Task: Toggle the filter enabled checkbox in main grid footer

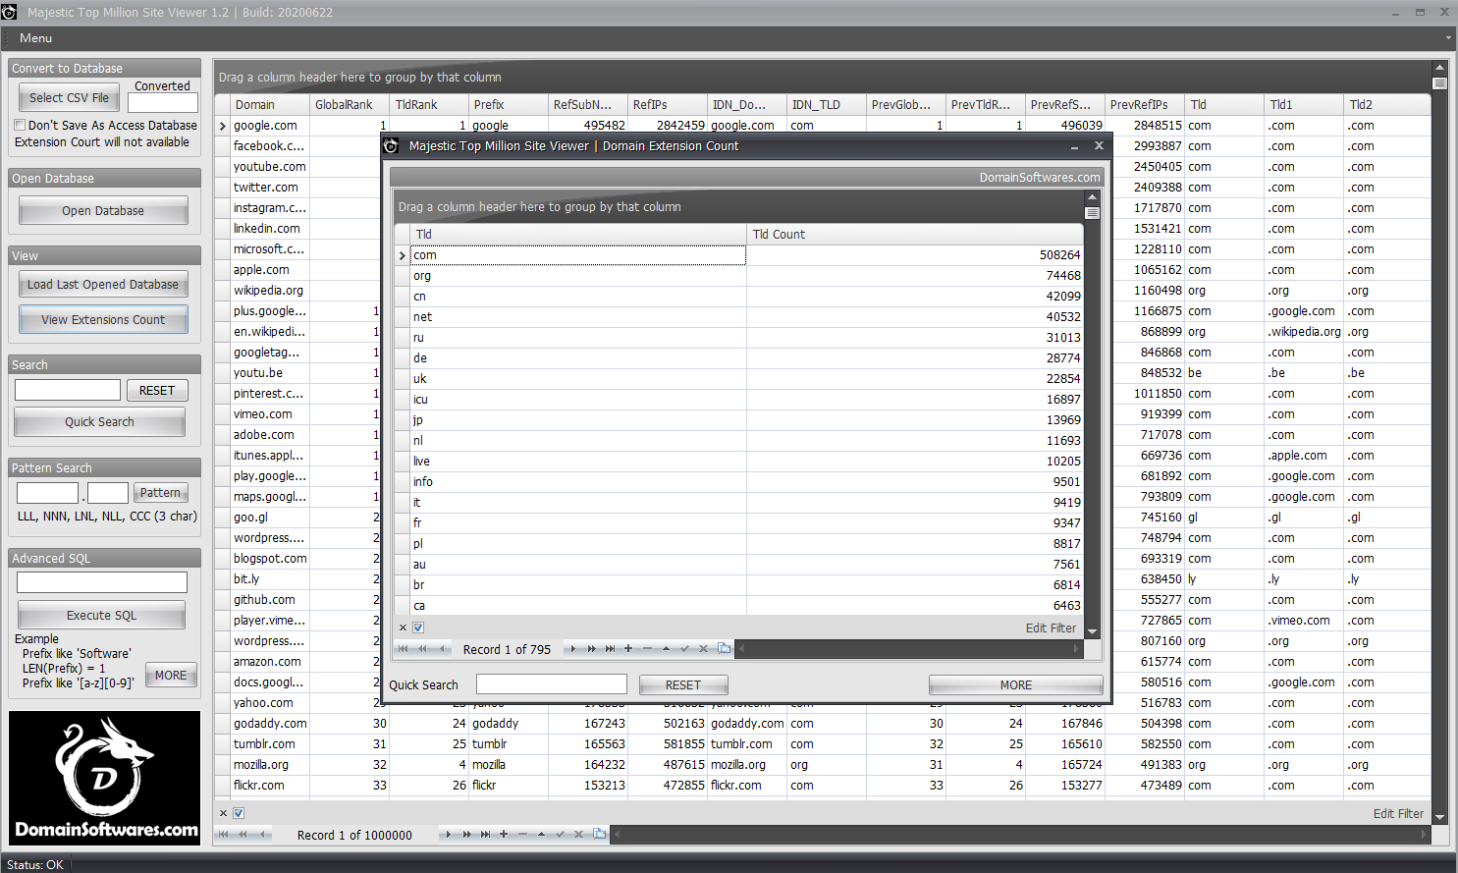Action: [239, 813]
